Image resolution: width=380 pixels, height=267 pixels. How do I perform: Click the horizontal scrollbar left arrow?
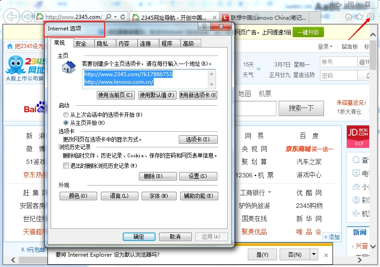coord(13,260)
